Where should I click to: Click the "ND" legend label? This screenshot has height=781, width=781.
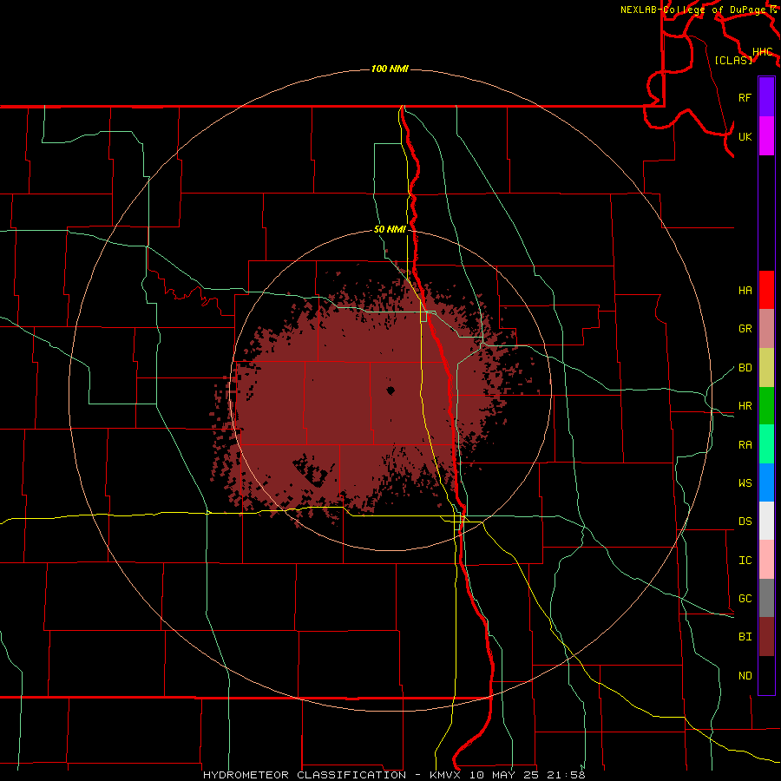(x=745, y=676)
